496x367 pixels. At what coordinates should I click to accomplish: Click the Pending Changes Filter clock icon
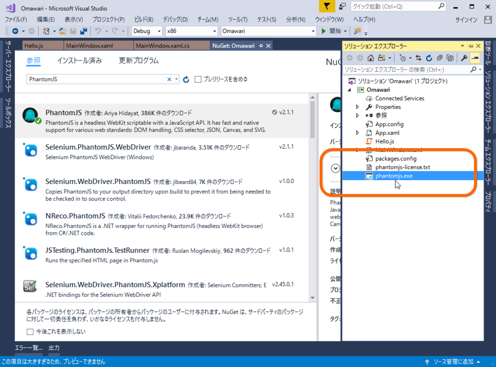click(x=403, y=58)
